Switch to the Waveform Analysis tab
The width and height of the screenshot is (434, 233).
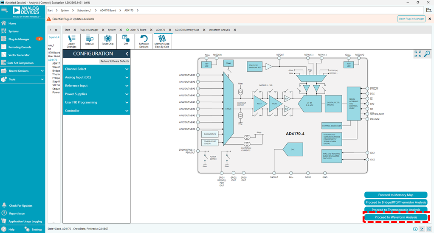pyautogui.click(x=219, y=30)
